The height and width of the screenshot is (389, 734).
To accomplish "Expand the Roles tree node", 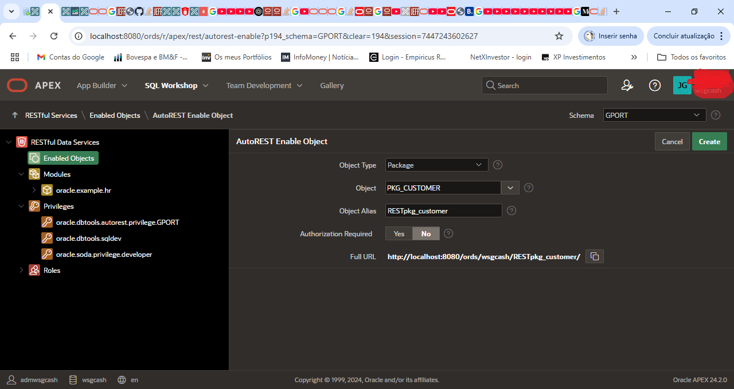I will 21,270.
